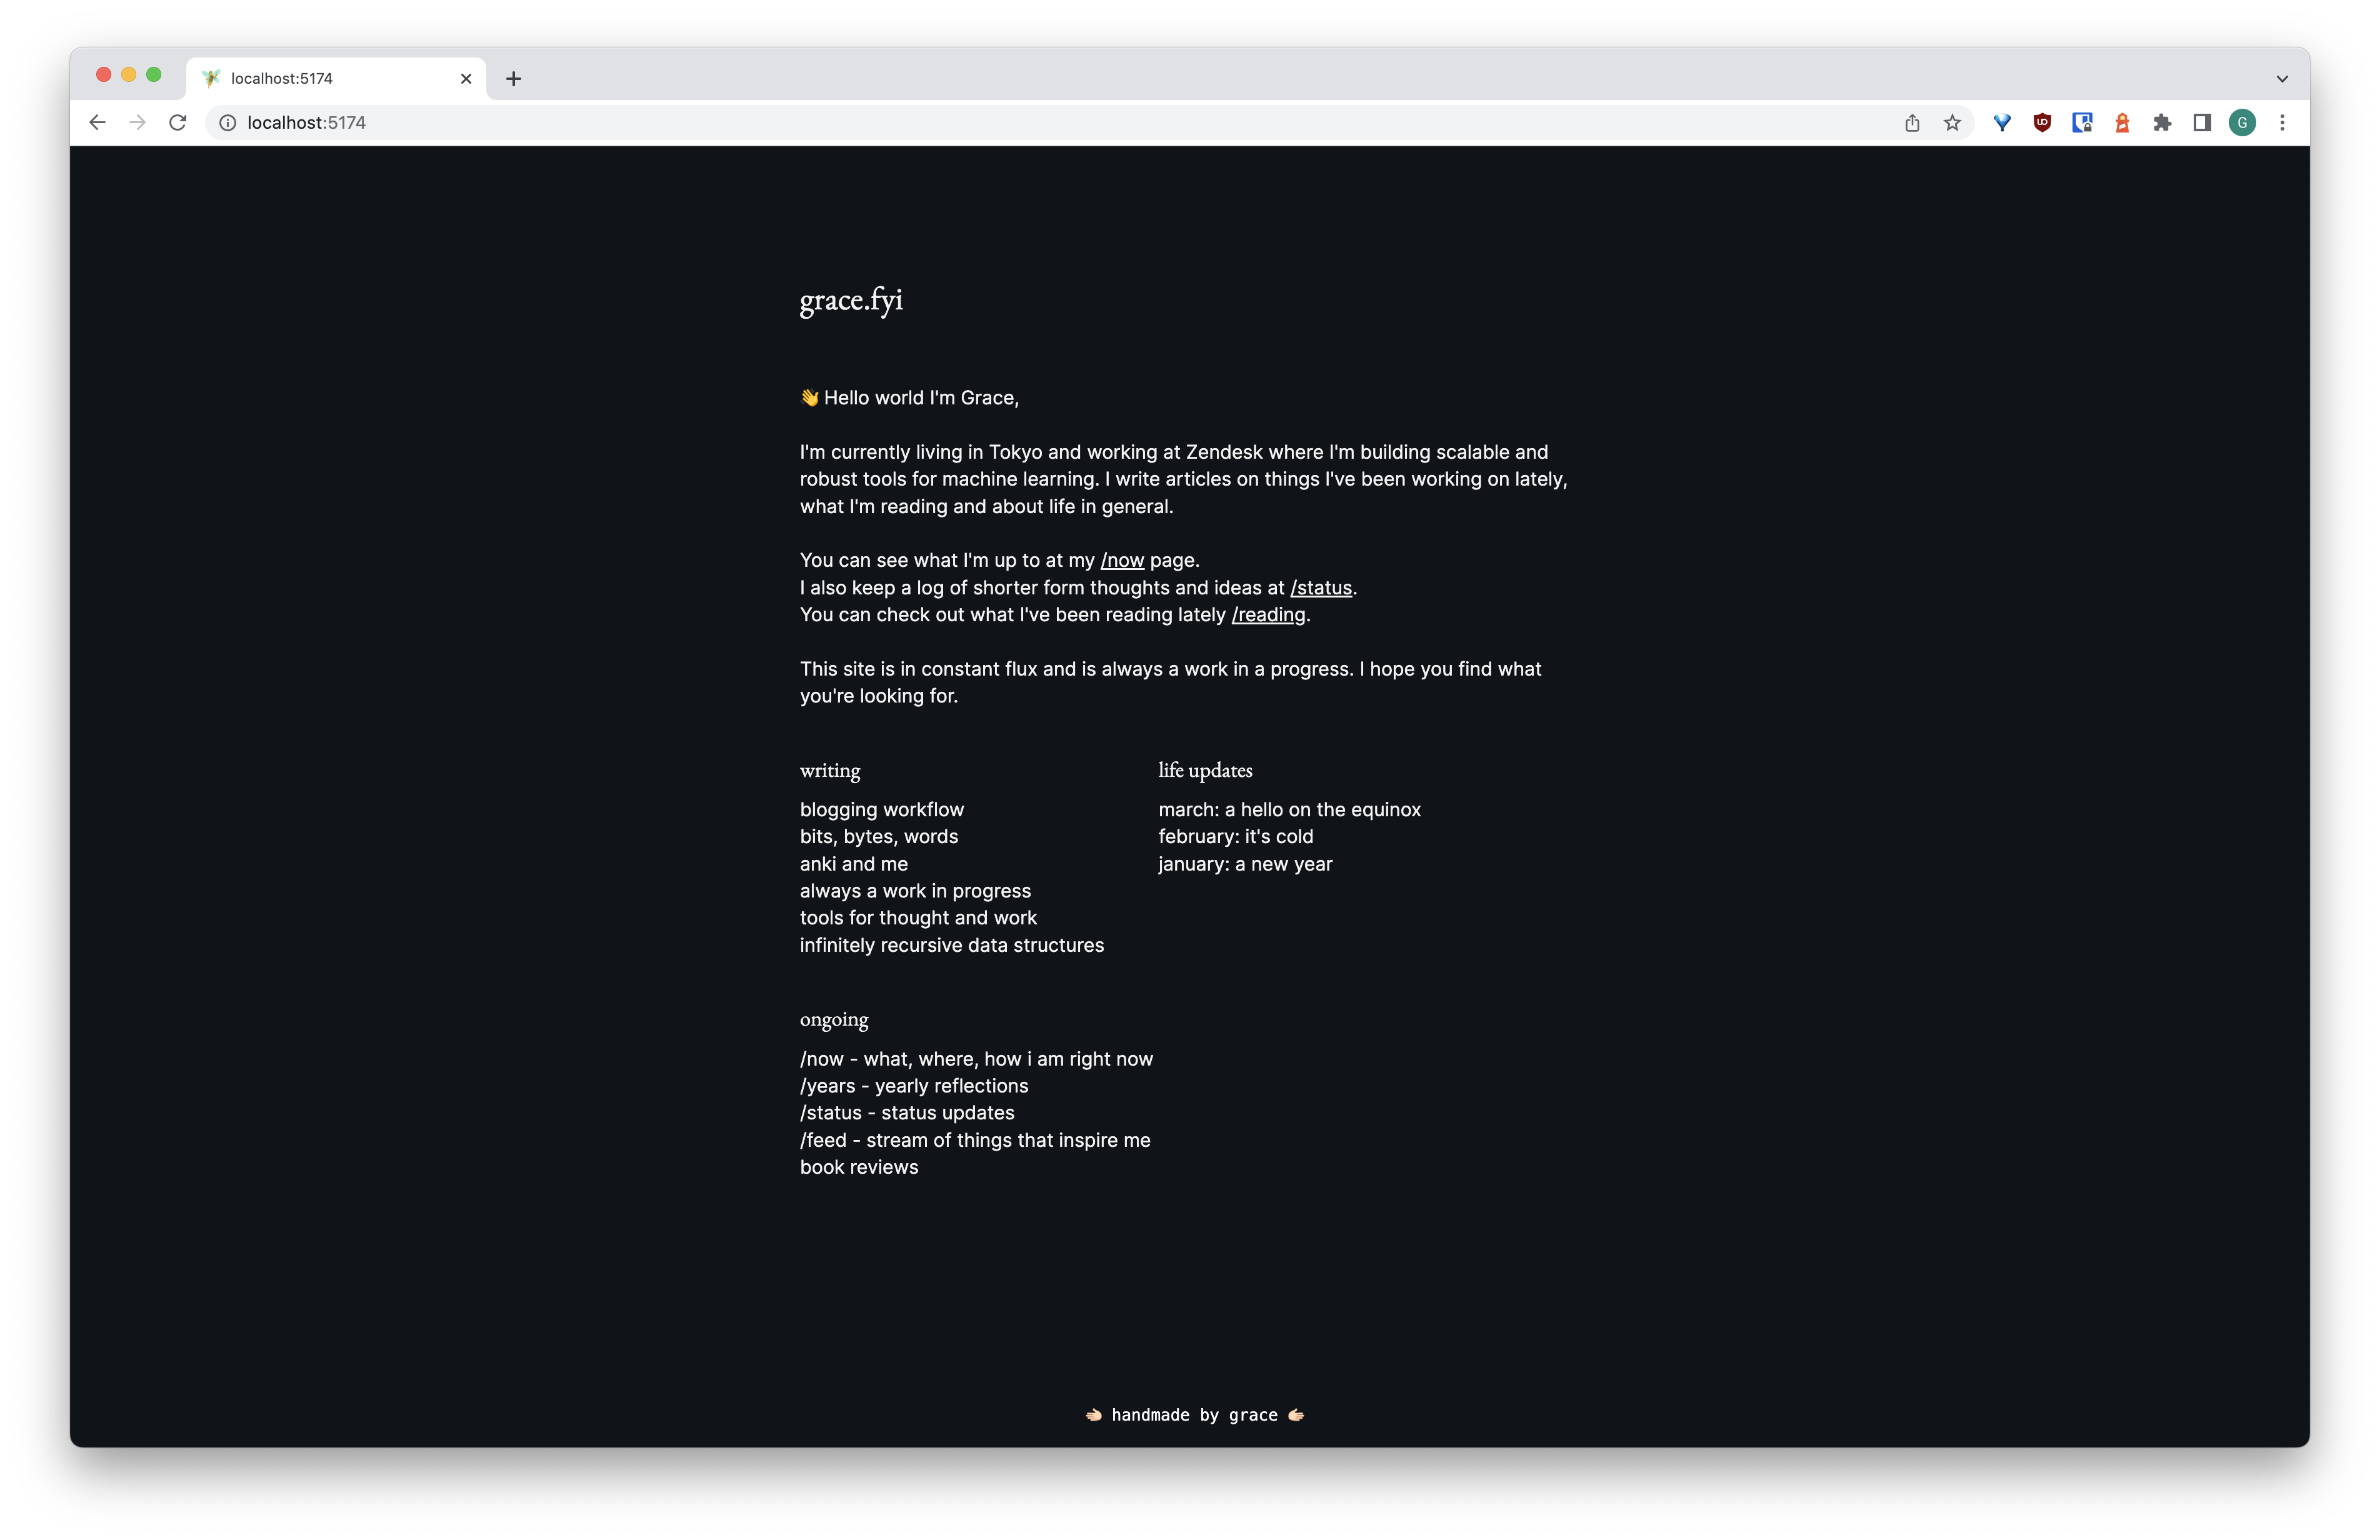The image size is (2380, 1540).
Task: Open the green G profile menu
Action: click(2242, 123)
